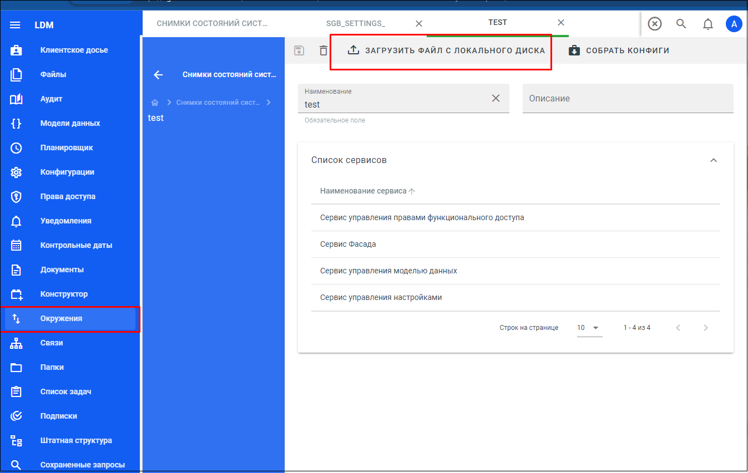Open the Аудит section

tap(70, 99)
